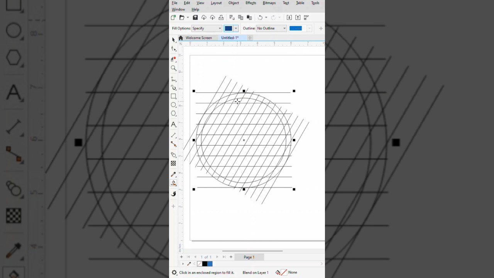The height and width of the screenshot is (278, 494).
Task: Click the Export icon
Action: (298, 17)
